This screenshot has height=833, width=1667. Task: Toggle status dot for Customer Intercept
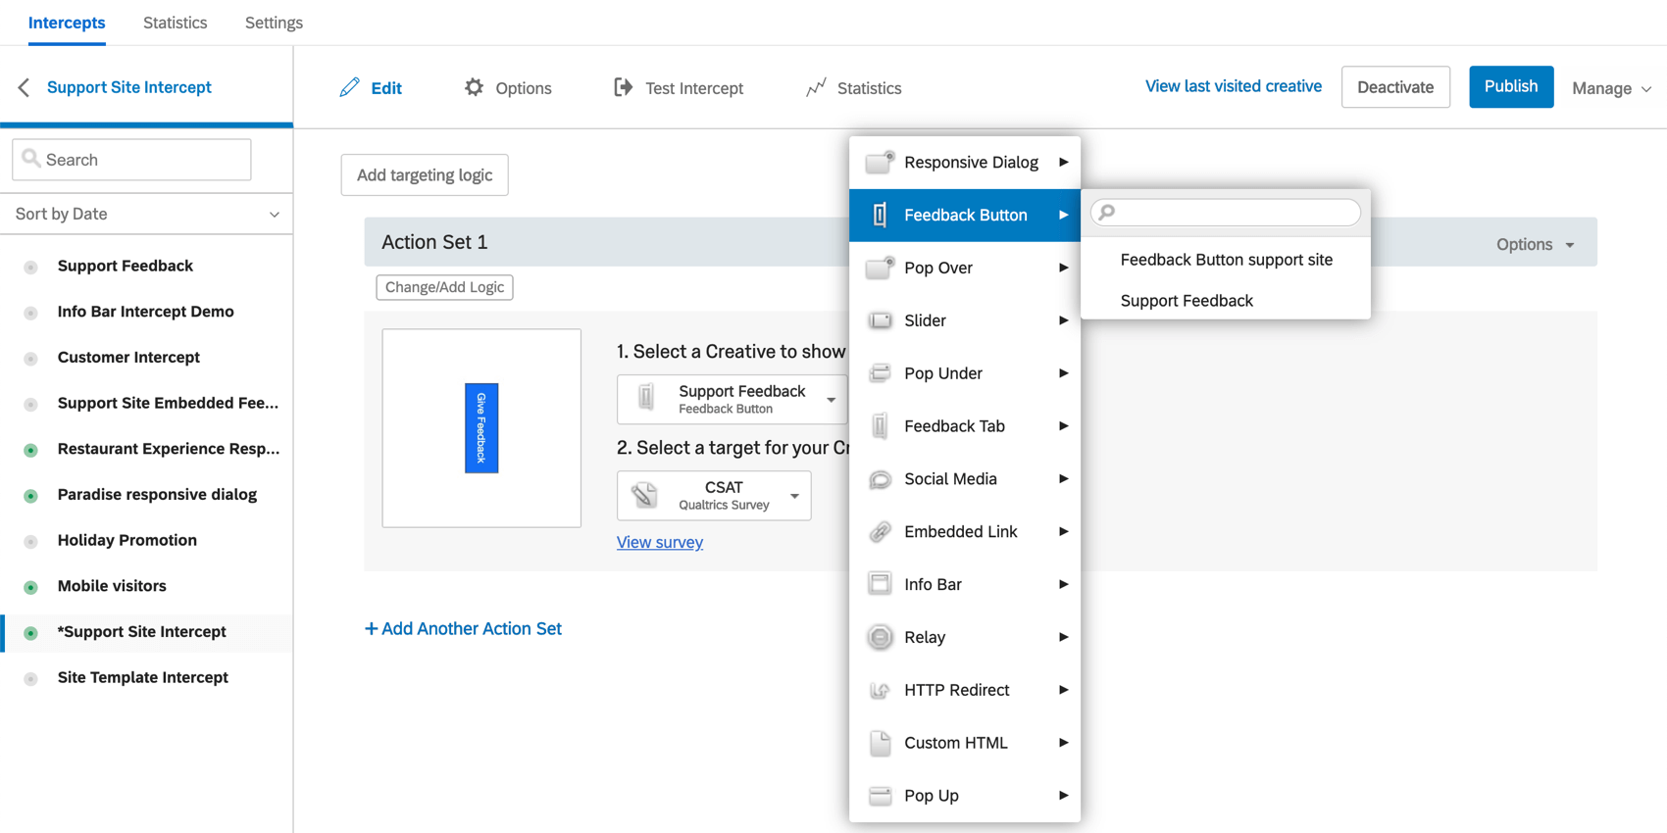[31, 358]
